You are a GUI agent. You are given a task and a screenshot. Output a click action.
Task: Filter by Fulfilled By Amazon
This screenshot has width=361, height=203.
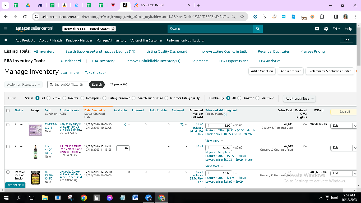click(x=239, y=98)
